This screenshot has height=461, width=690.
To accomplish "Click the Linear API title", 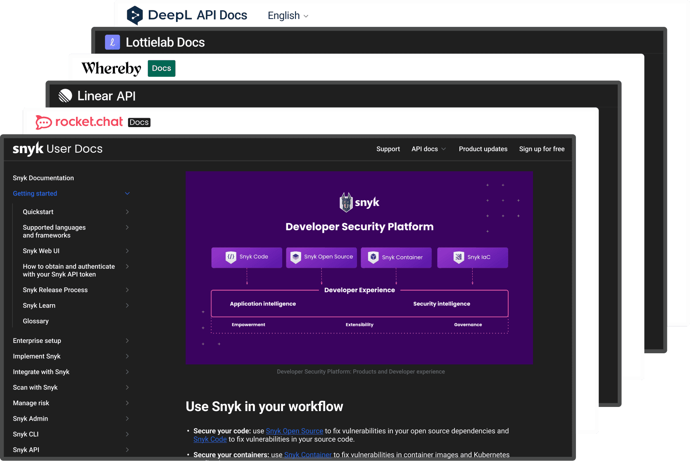I will pyautogui.click(x=107, y=96).
